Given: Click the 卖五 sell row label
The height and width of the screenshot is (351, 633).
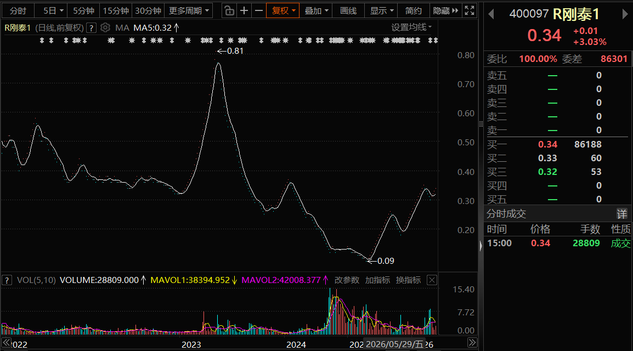Looking at the screenshot, I should 497,76.
